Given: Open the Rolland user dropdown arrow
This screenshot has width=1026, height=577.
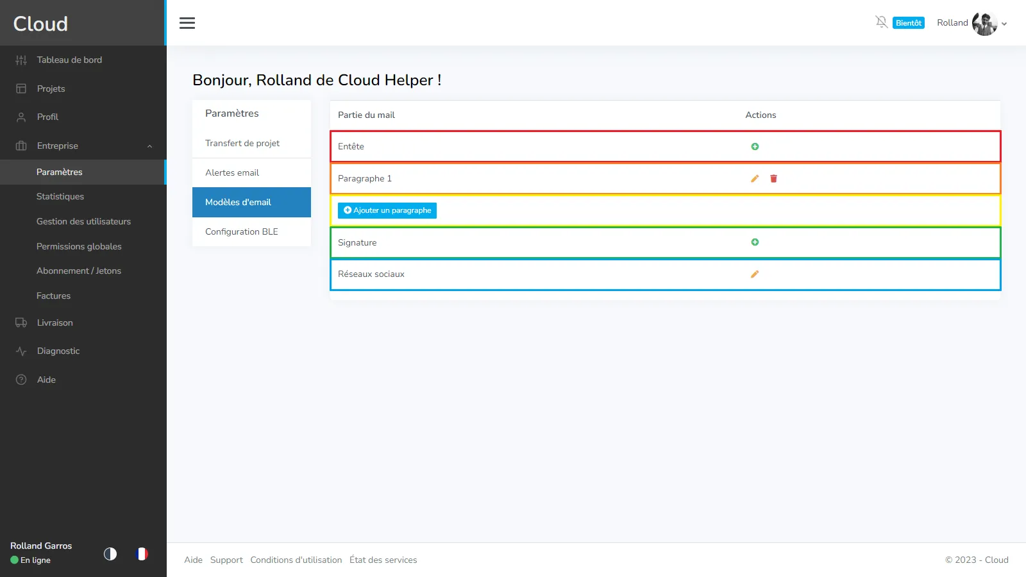Looking at the screenshot, I should 1004,24.
